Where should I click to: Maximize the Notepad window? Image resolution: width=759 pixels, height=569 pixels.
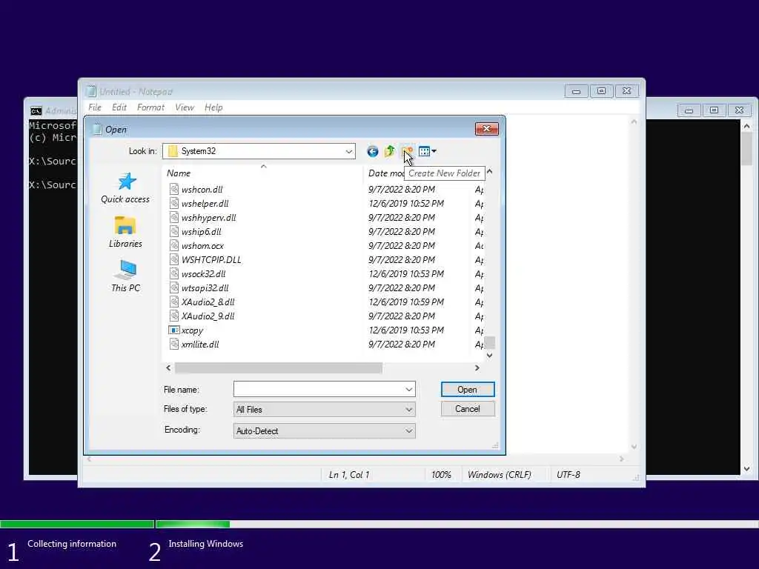(x=601, y=91)
